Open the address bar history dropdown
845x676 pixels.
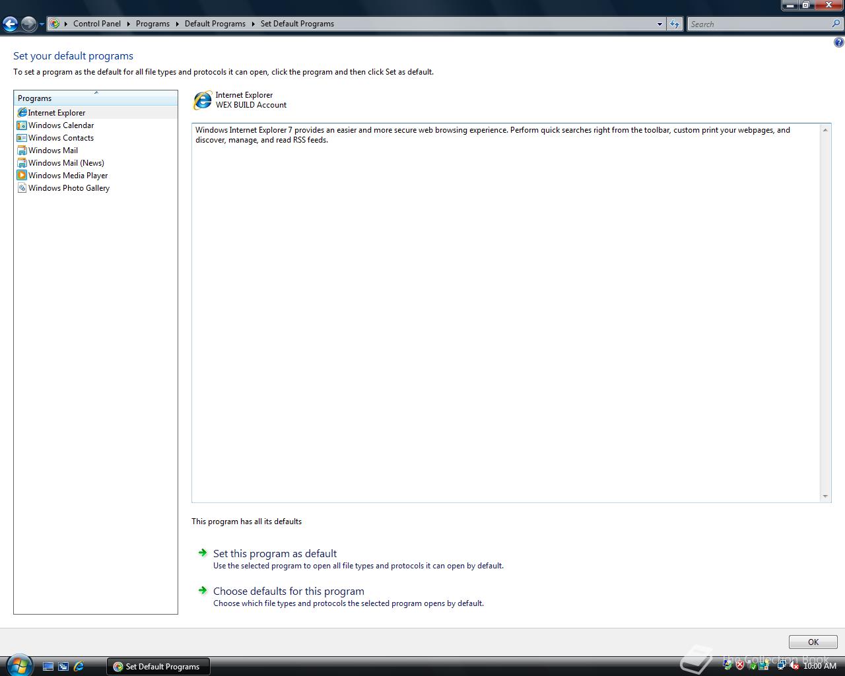coord(659,24)
